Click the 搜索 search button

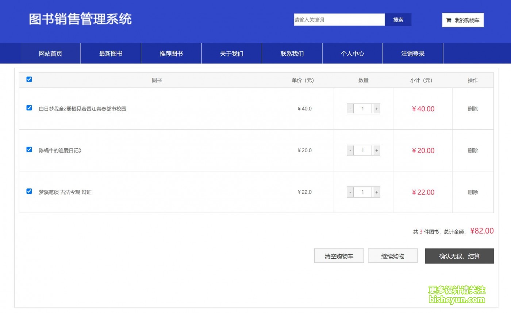tap(398, 20)
